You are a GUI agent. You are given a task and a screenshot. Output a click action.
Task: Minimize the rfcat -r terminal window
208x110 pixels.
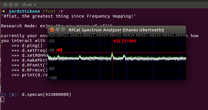point(11,5)
